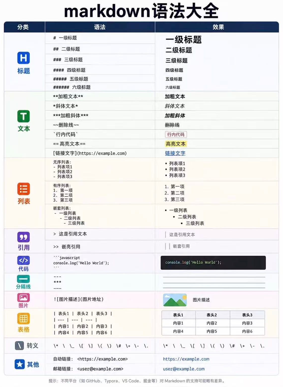Click the mountain landscape sample image
Image resolution: width=283 pixels, height=387 pixels.
tap(175, 300)
